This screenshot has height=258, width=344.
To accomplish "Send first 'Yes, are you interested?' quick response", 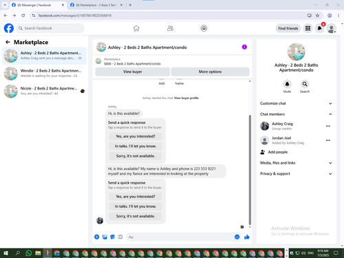I will pyautogui.click(x=136, y=136).
